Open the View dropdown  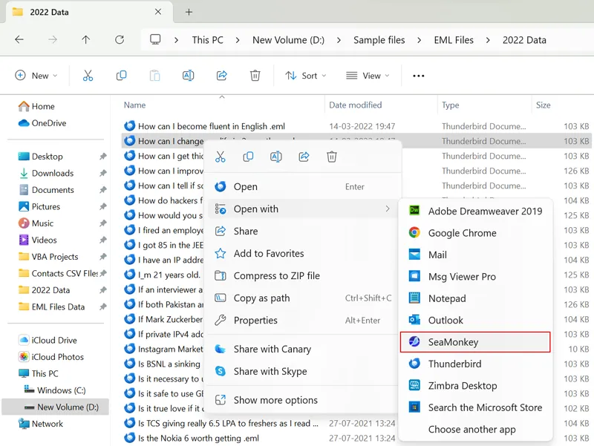(367, 76)
